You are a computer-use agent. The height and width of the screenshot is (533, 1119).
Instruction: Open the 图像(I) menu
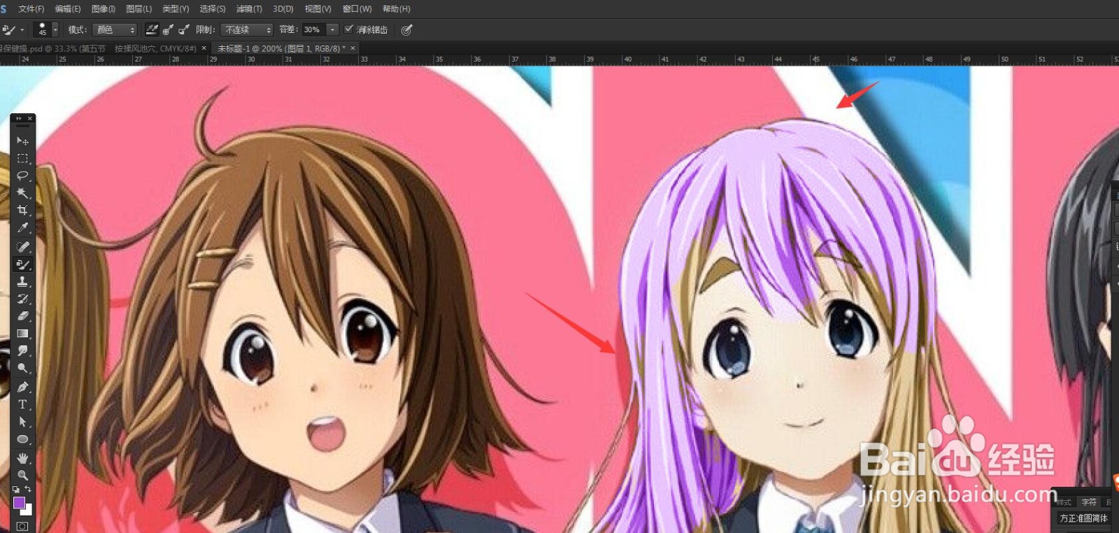coord(104,9)
